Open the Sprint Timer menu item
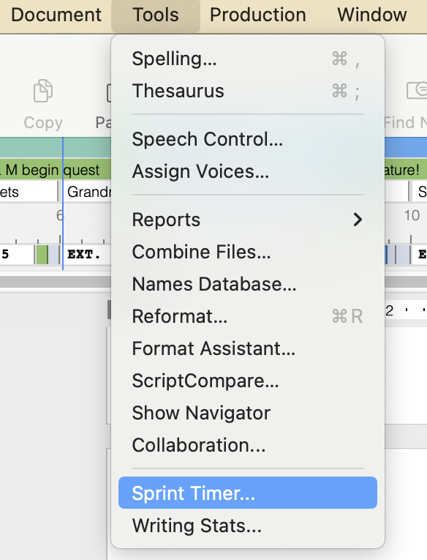Image resolution: width=427 pixels, height=560 pixels. click(x=248, y=493)
